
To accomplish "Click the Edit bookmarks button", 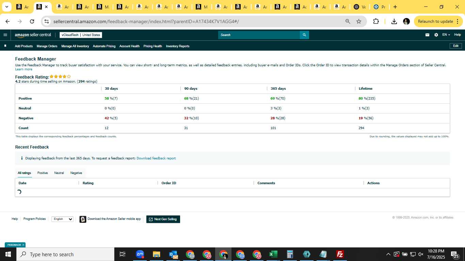I will pyautogui.click(x=456, y=46).
